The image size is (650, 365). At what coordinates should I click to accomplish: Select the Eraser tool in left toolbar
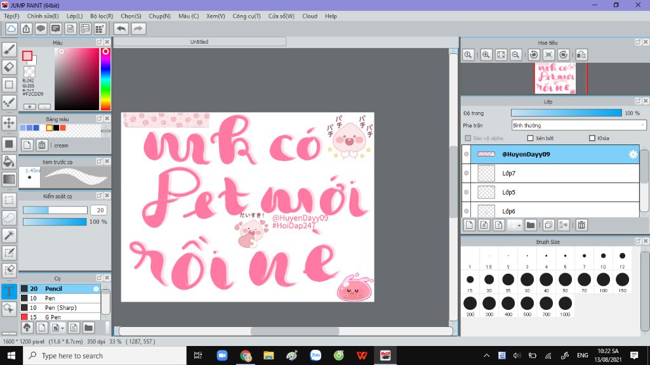9,67
